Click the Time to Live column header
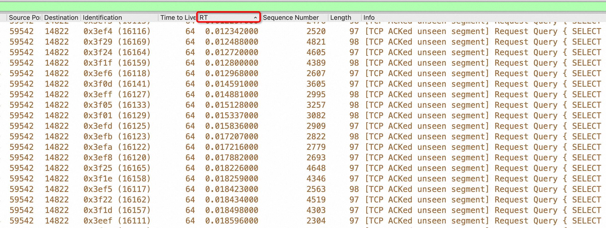 point(178,18)
